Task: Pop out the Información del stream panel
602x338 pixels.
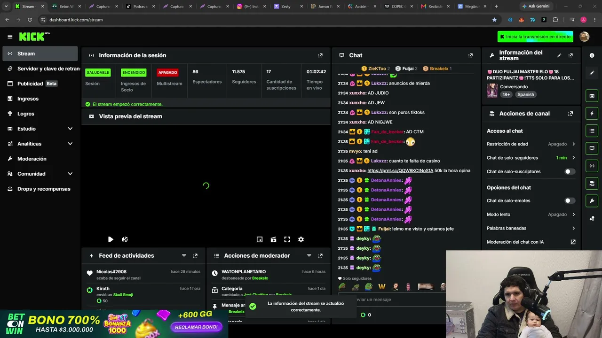Action: [570, 55]
